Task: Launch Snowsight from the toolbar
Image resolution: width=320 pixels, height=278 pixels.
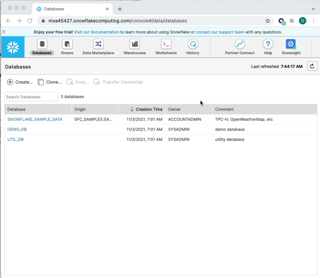Action: tap(291, 44)
